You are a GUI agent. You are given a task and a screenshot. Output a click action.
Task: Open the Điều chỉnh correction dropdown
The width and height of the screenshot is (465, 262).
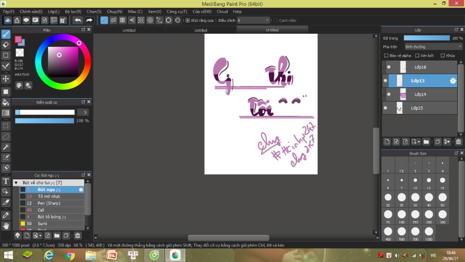tap(253, 20)
